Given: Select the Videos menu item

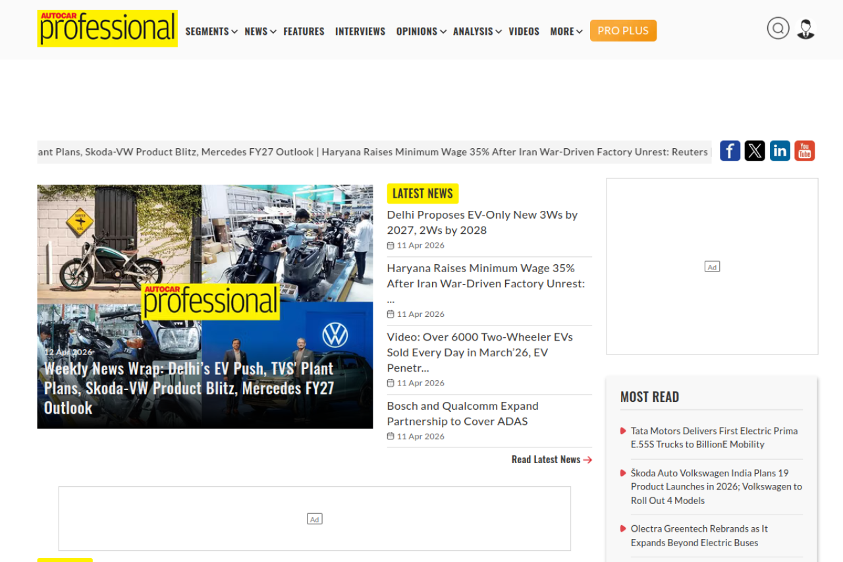Looking at the screenshot, I should pyautogui.click(x=524, y=31).
